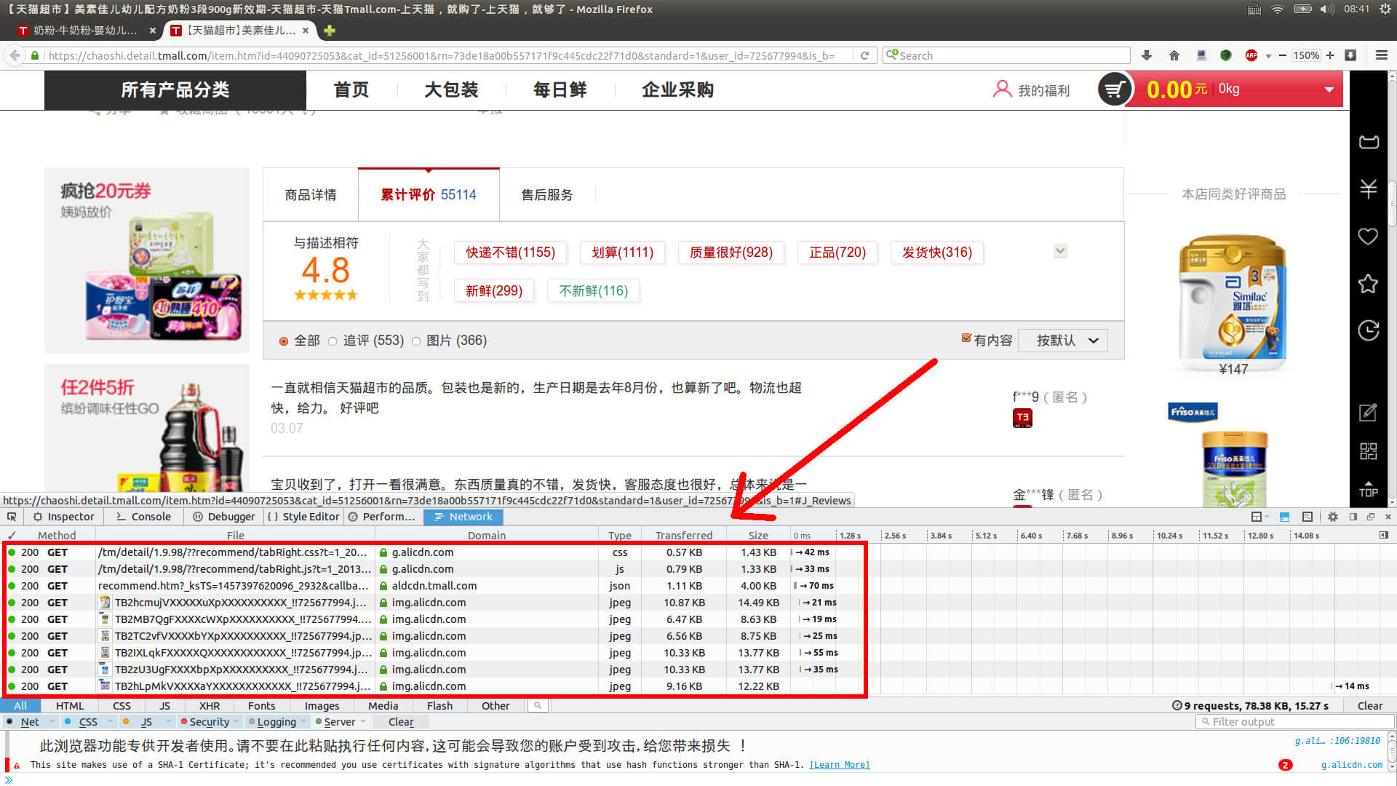Switch to the Console devtools tab

point(143,517)
